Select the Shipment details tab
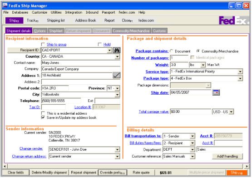The height and width of the screenshot is (178, 252). click(19, 31)
